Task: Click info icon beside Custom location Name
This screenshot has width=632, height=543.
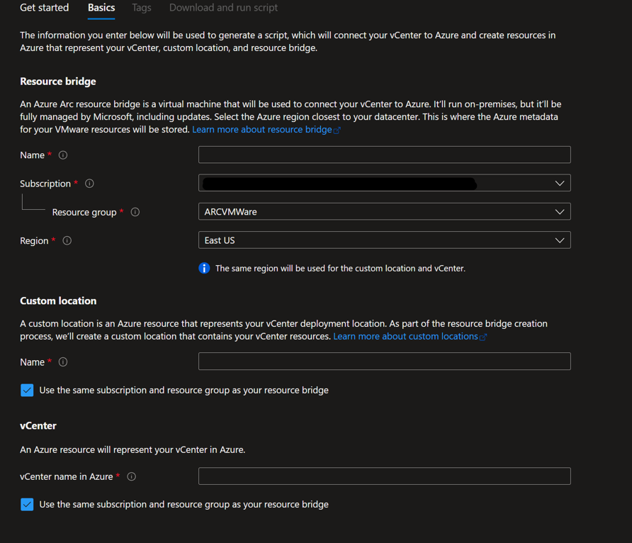Action: click(63, 362)
